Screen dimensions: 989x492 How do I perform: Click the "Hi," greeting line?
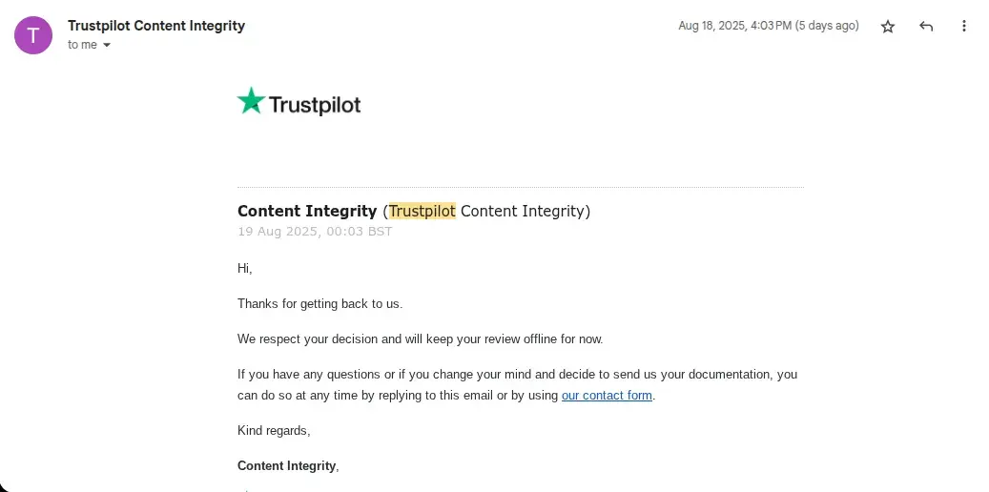pyautogui.click(x=245, y=269)
